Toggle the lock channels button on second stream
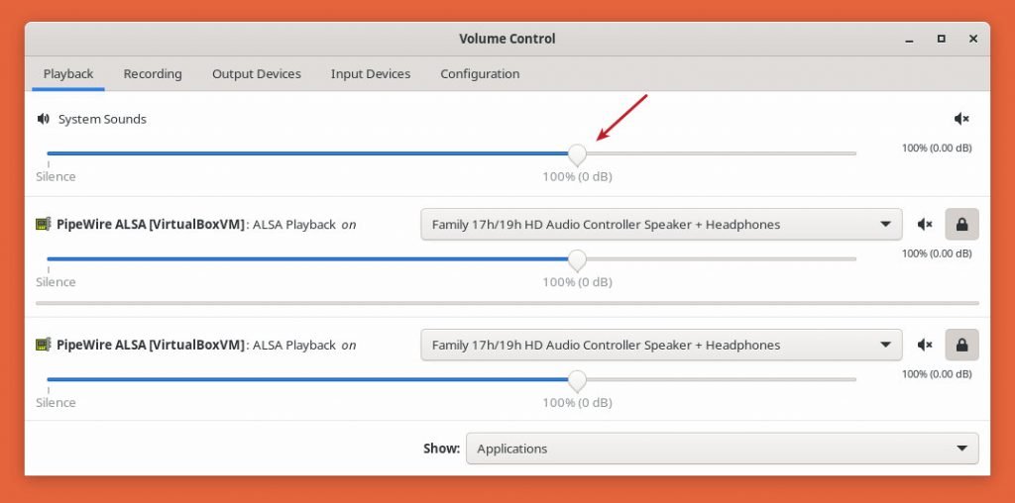1015x503 pixels. [x=961, y=346]
